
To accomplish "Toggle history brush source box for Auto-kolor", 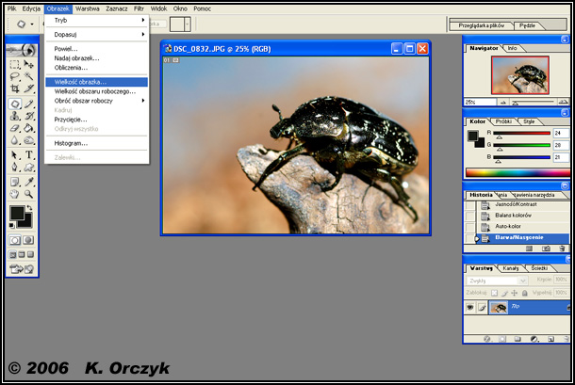I will tap(470, 227).
